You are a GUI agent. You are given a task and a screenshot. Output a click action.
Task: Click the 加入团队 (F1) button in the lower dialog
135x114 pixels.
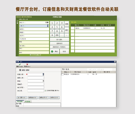pos(22,98)
